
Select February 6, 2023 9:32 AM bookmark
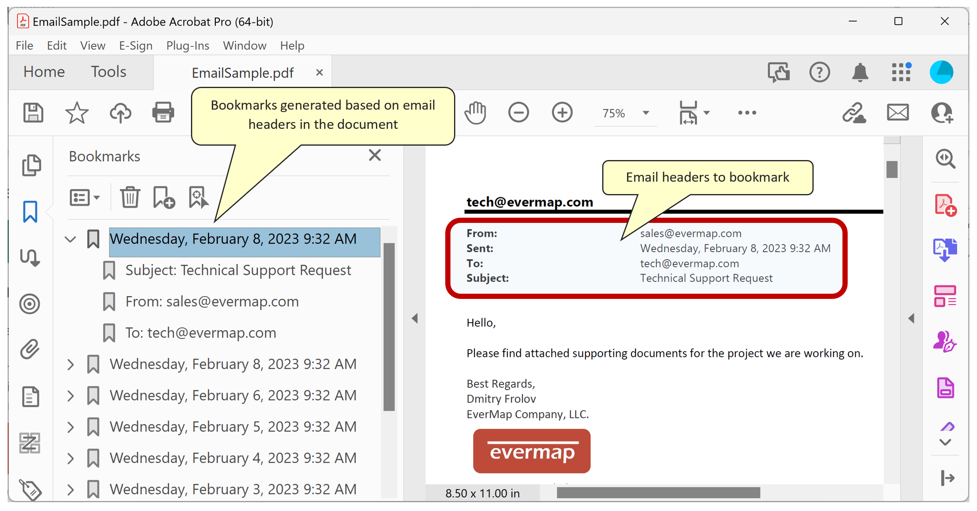point(233,396)
